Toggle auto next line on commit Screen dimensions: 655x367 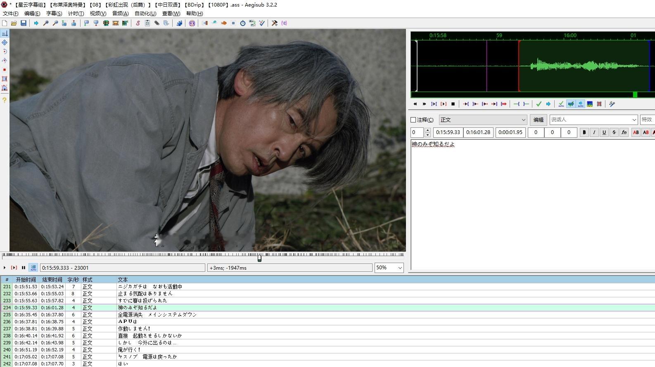(571, 104)
